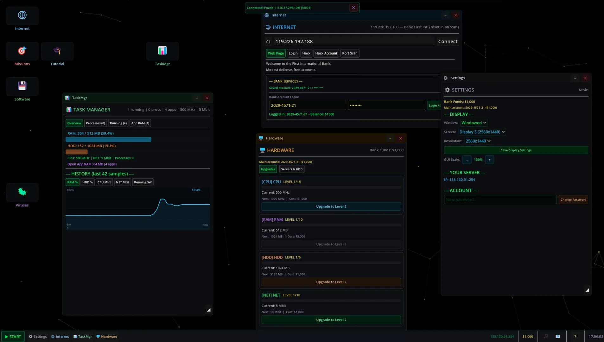Select the Servers & HDD tab
This screenshot has width=604, height=342.
pyautogui.click(x=292, y=169)
